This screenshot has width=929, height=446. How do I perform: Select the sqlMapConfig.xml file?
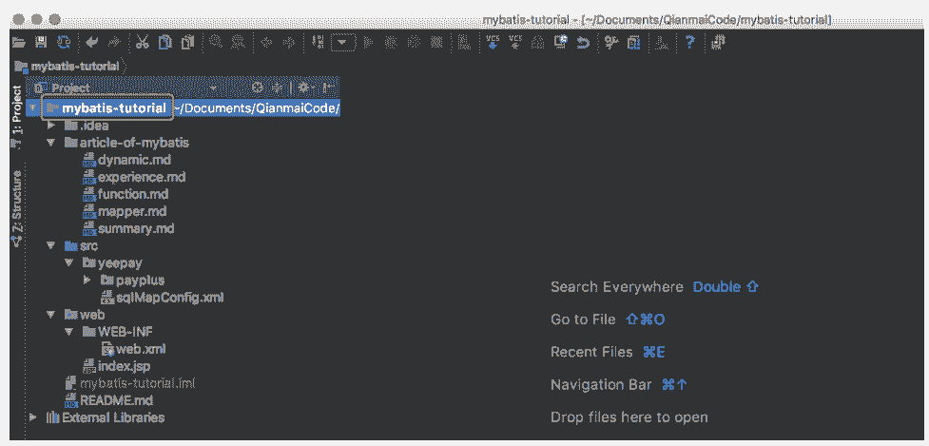click(x=162, y=298)
